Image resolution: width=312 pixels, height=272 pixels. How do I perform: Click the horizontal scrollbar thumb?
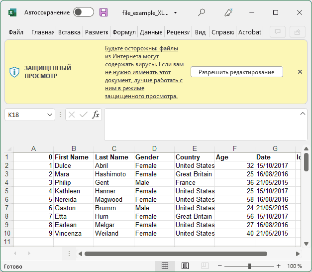coord(176,254)
